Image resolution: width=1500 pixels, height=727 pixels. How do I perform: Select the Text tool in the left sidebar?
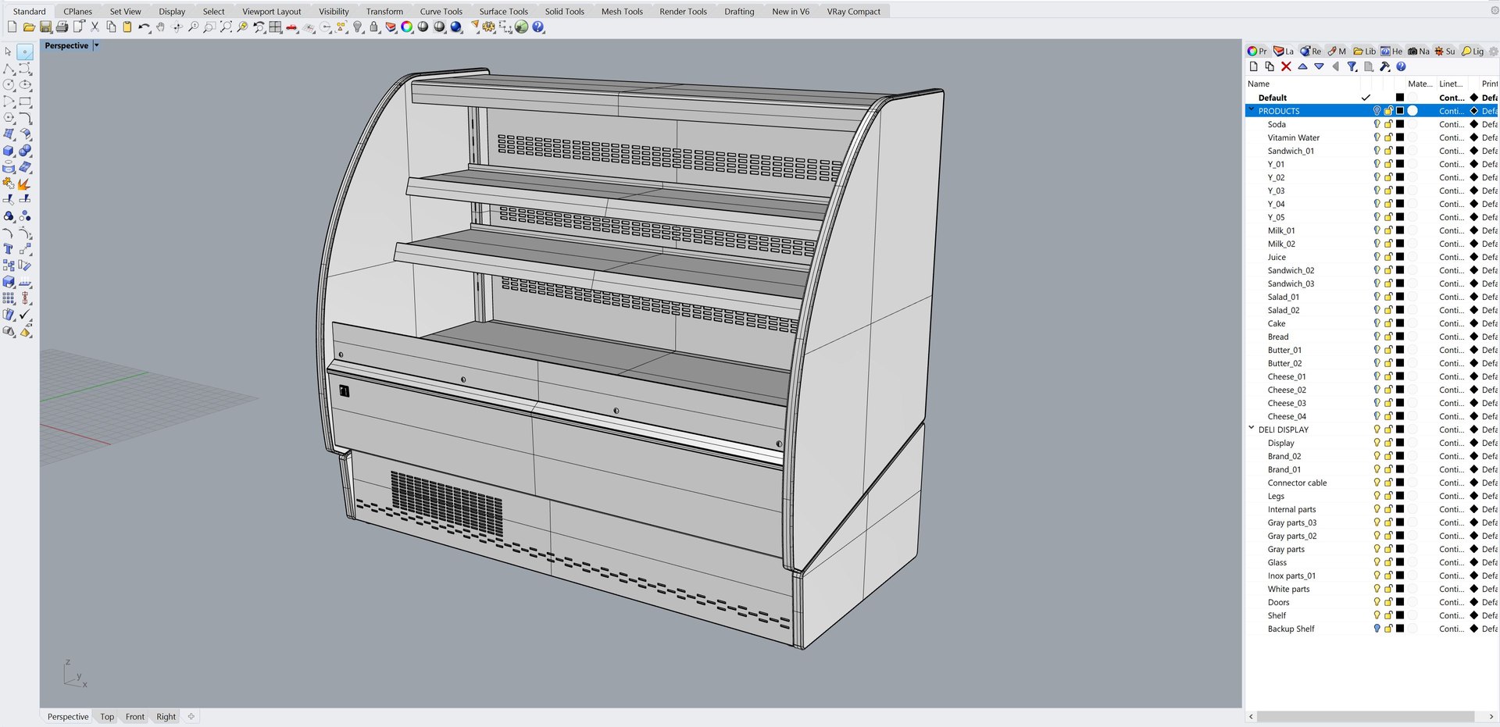coord(9,249)
